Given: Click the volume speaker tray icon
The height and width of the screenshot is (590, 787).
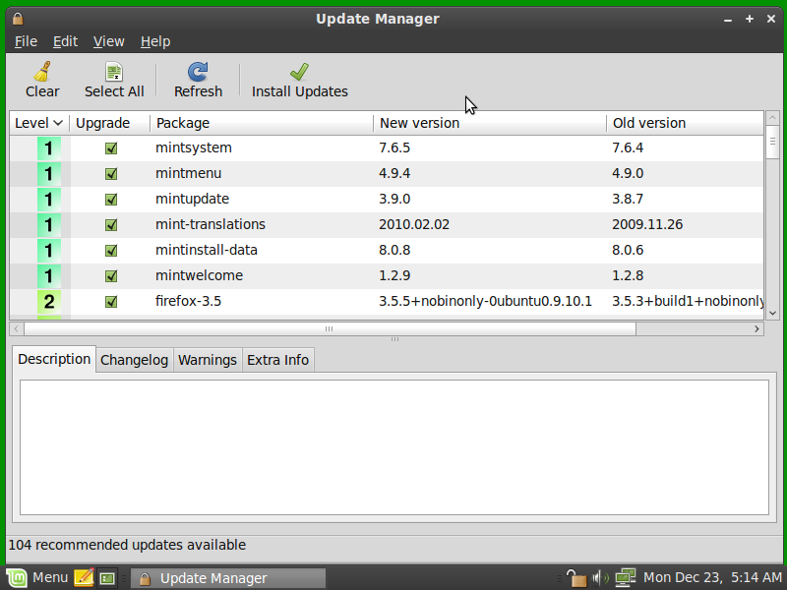Looking at the screenshot, I should click(600, 578).
